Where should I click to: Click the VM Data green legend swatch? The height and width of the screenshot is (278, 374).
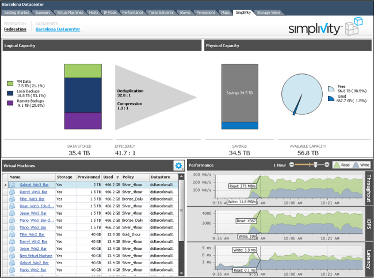(10, 83)
